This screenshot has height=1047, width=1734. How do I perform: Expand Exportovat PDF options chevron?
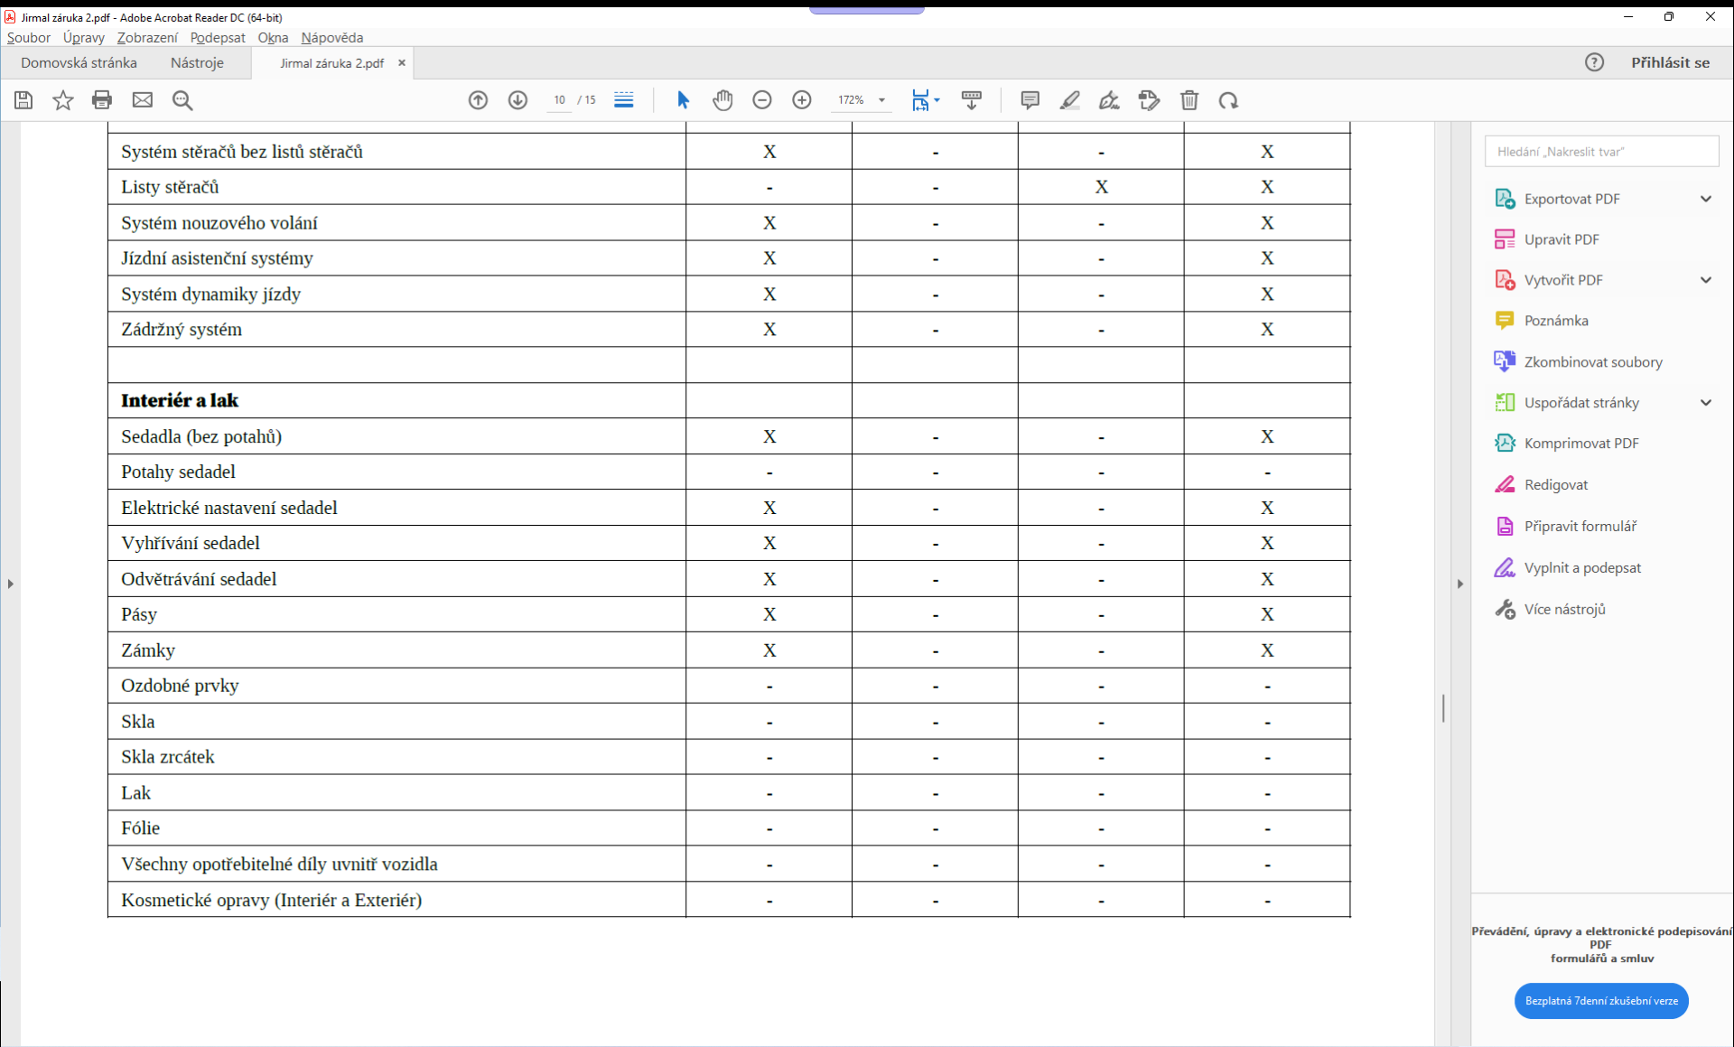[1705, 199]
